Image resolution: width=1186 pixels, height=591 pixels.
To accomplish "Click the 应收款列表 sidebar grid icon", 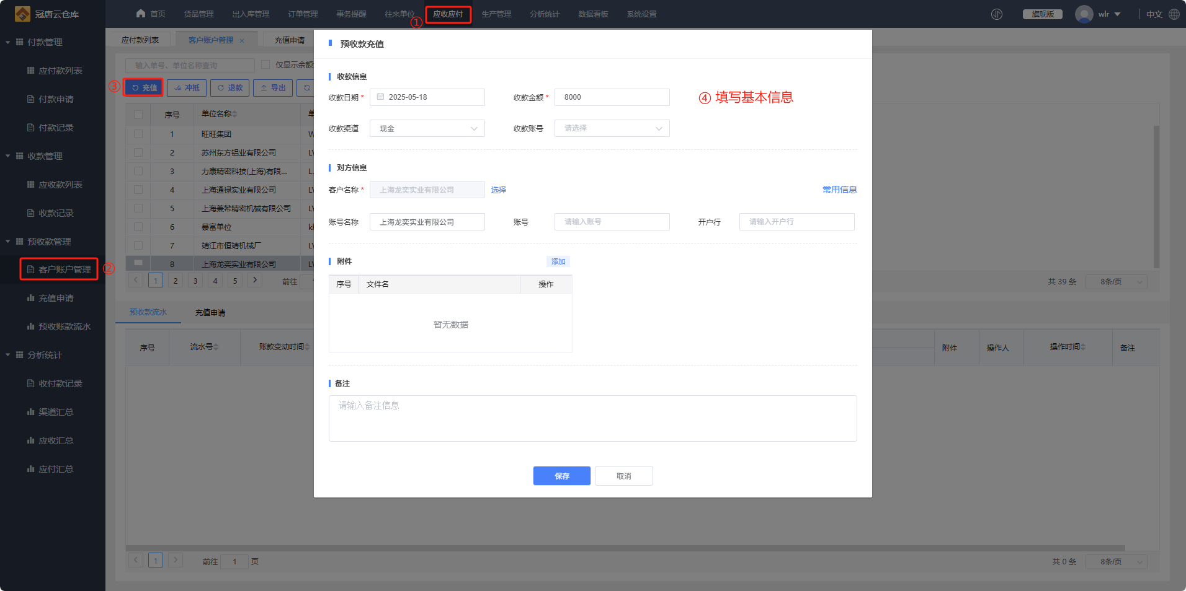I will [x=30, y=185].
